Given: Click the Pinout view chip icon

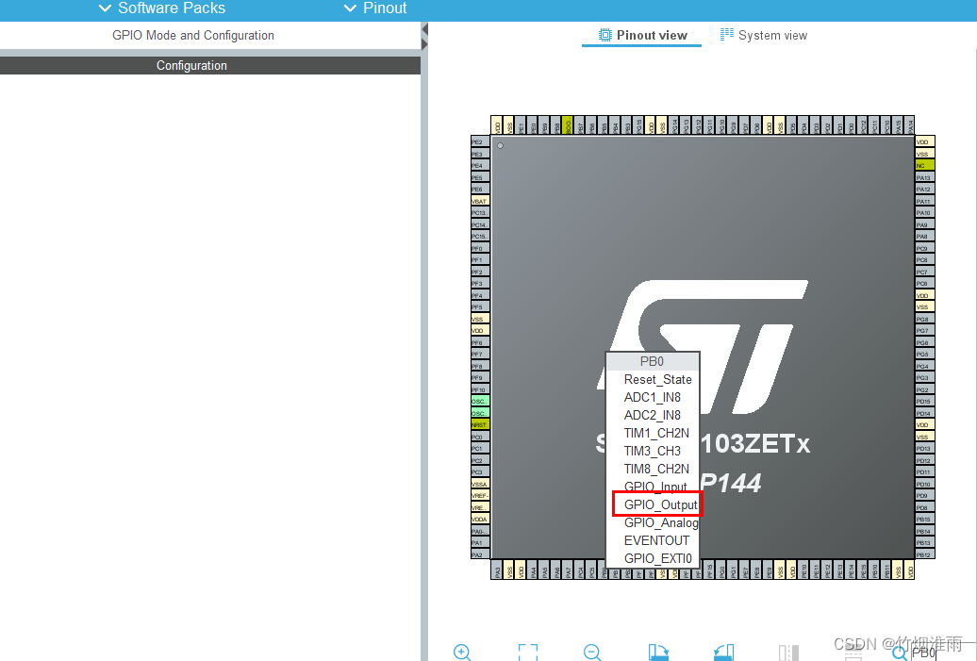Looking at the screenshot, I should pyautogui.click(x=605, y=35).
